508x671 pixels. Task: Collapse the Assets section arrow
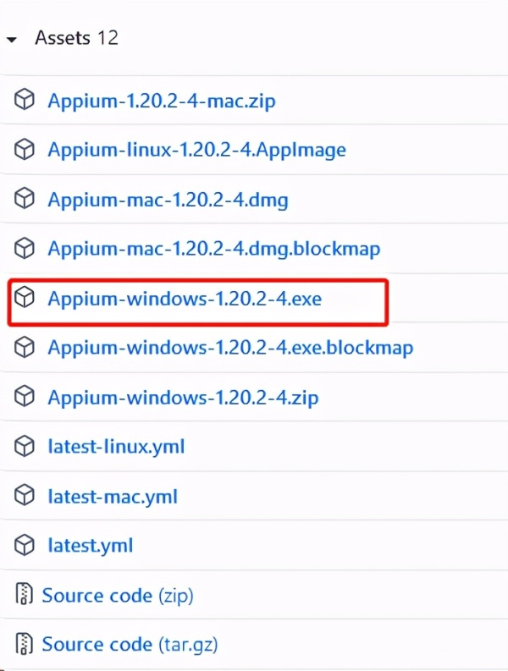click(12, 40)
